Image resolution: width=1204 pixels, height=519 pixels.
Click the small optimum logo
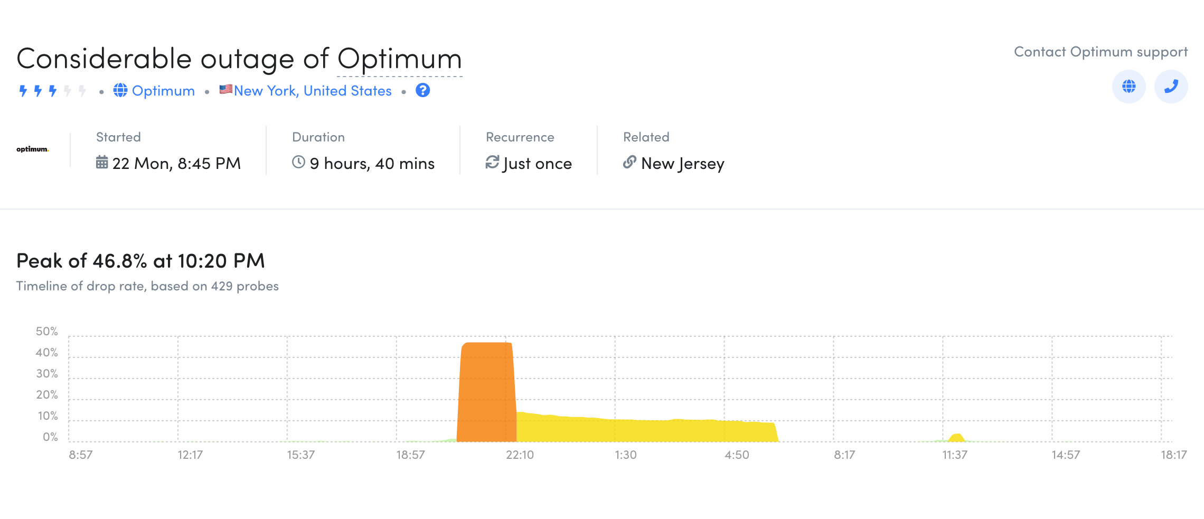(32, 149)
